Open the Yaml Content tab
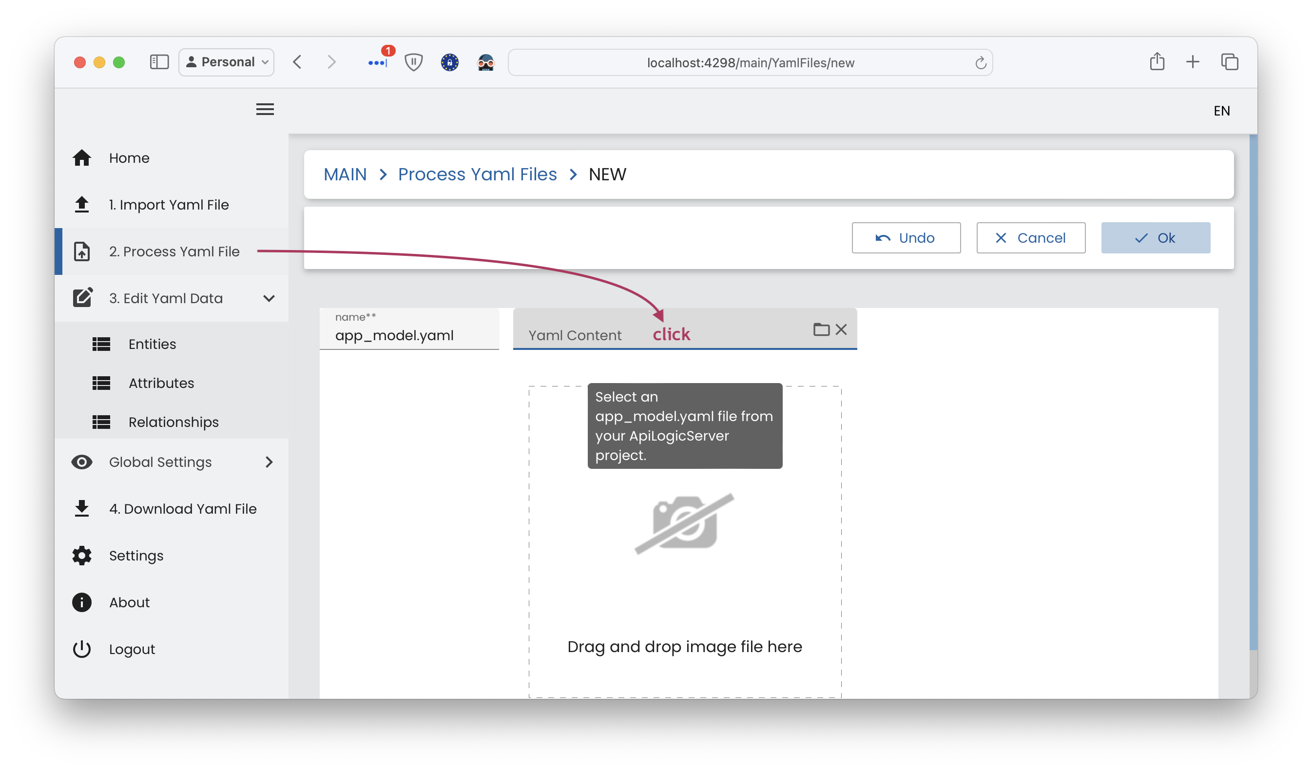The image size is (1312, 771). pyautogui.click(x=575, y=334)
